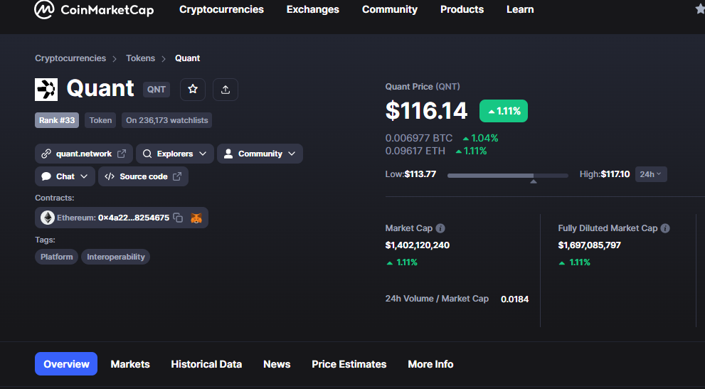Open the Learn nav menu
The image size is (705, 389).
(x=520, y=9)
